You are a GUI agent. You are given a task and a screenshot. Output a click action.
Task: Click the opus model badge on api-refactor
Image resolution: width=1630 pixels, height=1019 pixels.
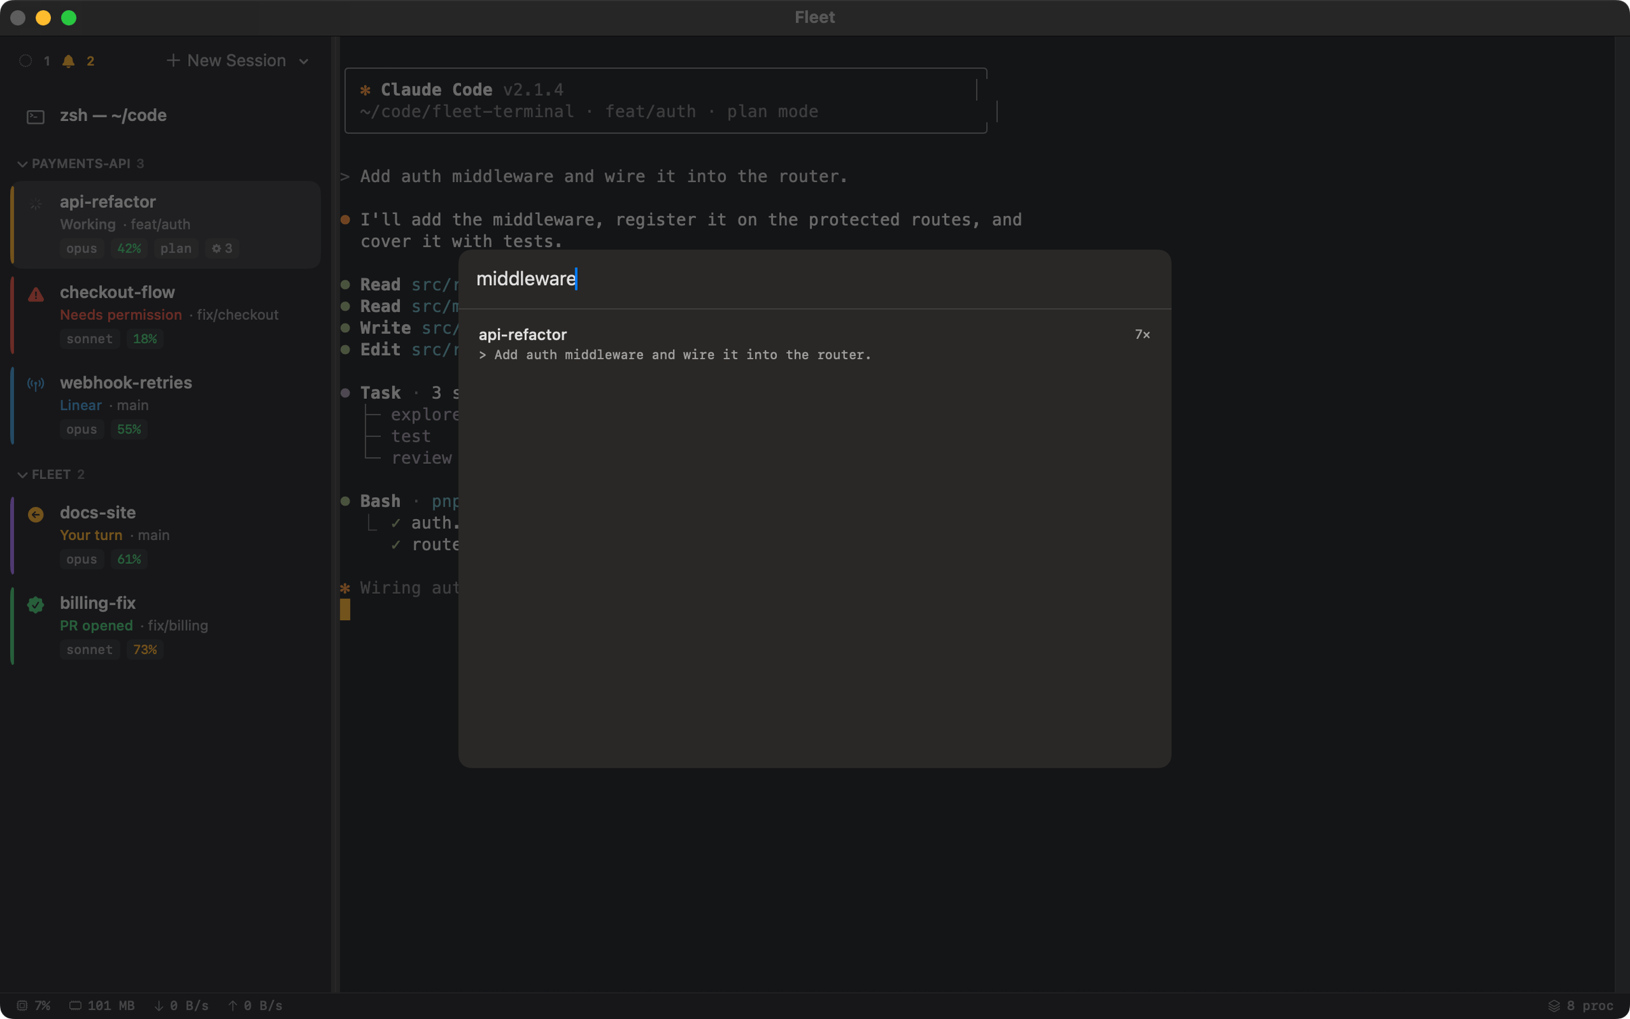point(81,249)
